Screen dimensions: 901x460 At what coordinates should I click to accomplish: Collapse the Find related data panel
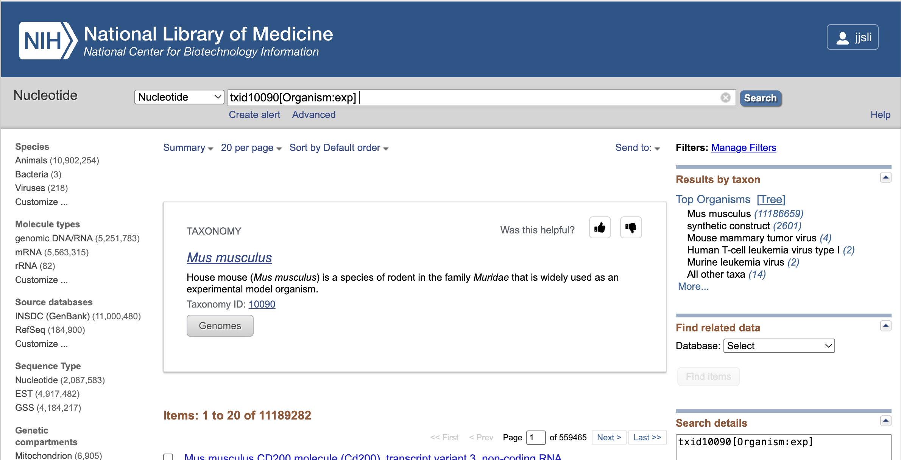click(885, 326)
